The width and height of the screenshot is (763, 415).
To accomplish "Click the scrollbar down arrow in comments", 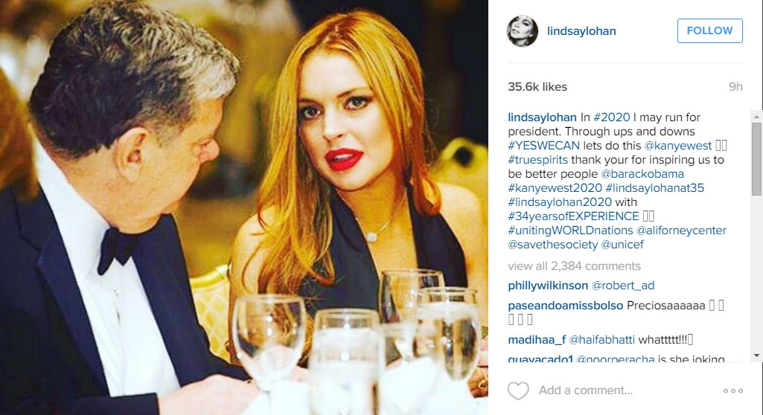I will pos(756,356).
